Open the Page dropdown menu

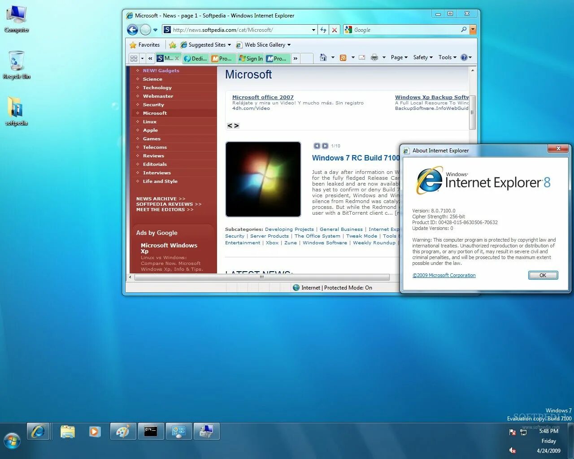click(x=398, y=57)
